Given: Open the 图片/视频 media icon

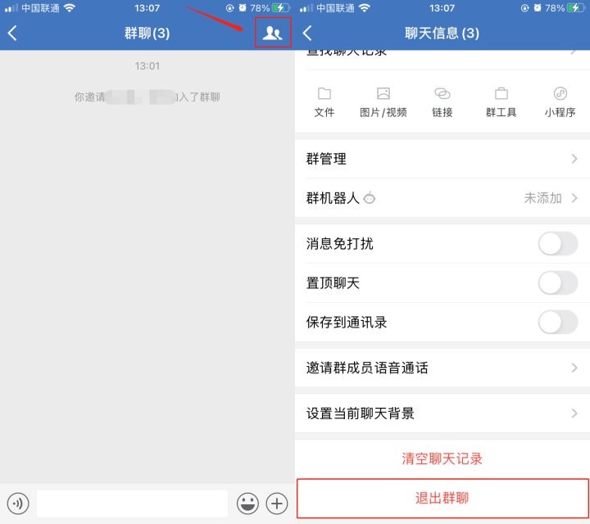Looking at the screenshot, I should (383, 93).
